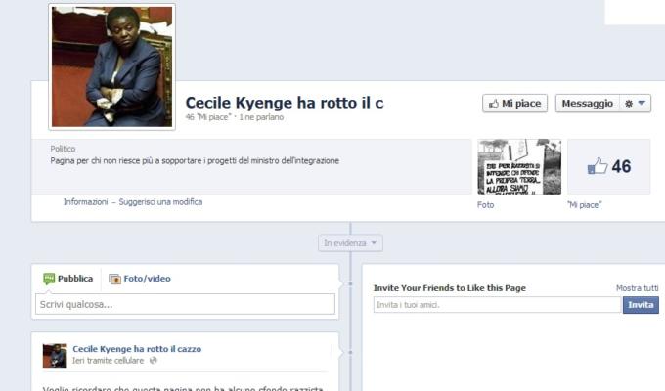Click the page description text
The height and width of the screenshot is (391, 665).
195,160
